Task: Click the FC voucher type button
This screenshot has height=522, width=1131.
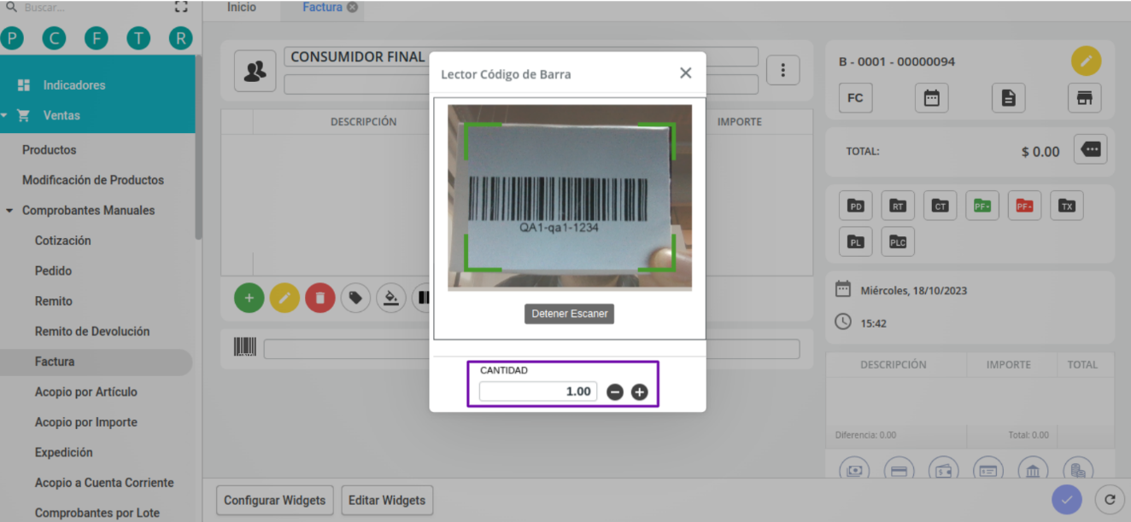Action: coord(855,98)
